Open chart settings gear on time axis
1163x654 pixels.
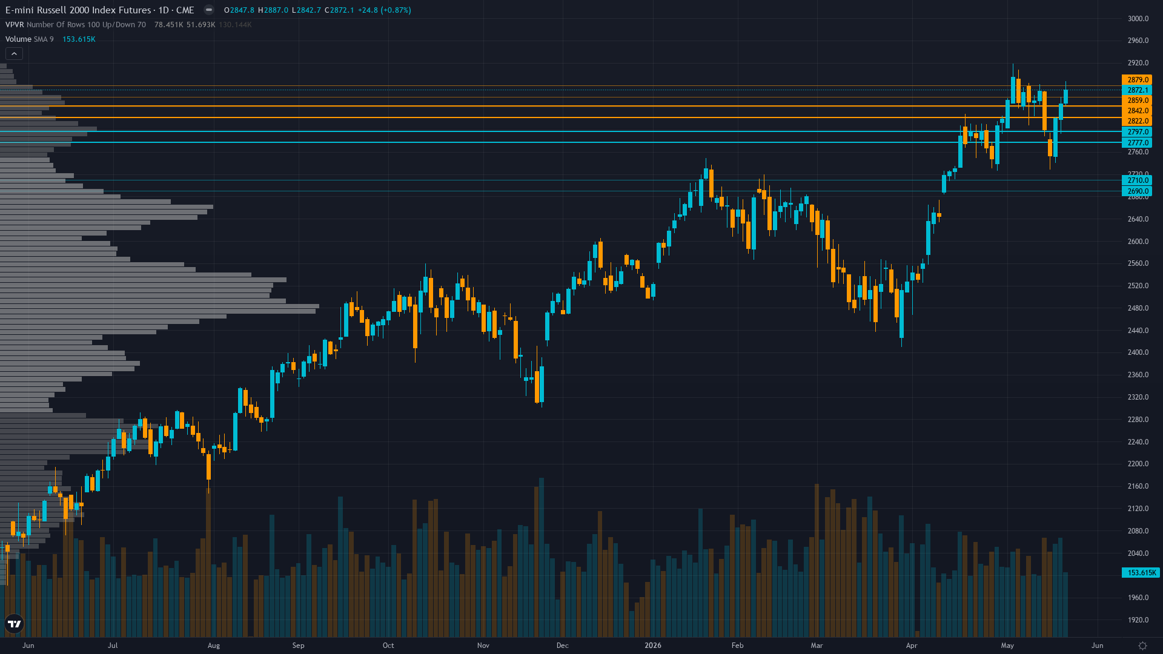1142,646
